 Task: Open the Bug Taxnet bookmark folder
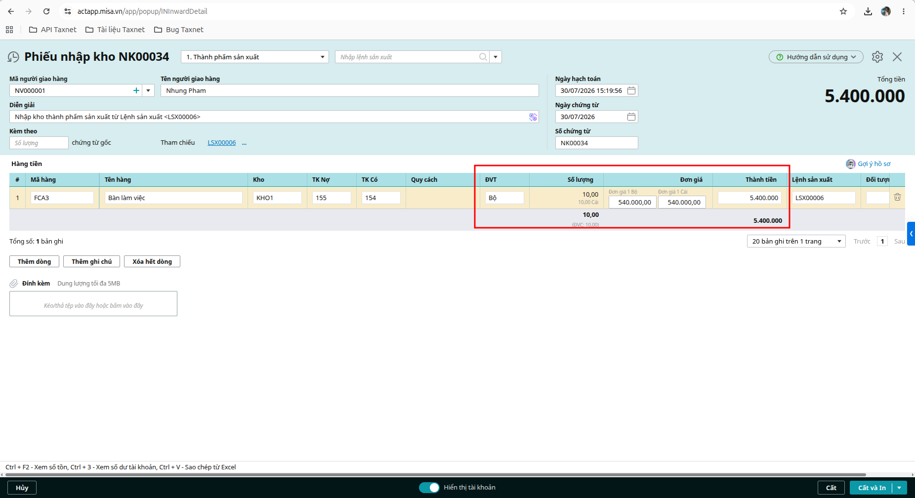tap(179, 30)
